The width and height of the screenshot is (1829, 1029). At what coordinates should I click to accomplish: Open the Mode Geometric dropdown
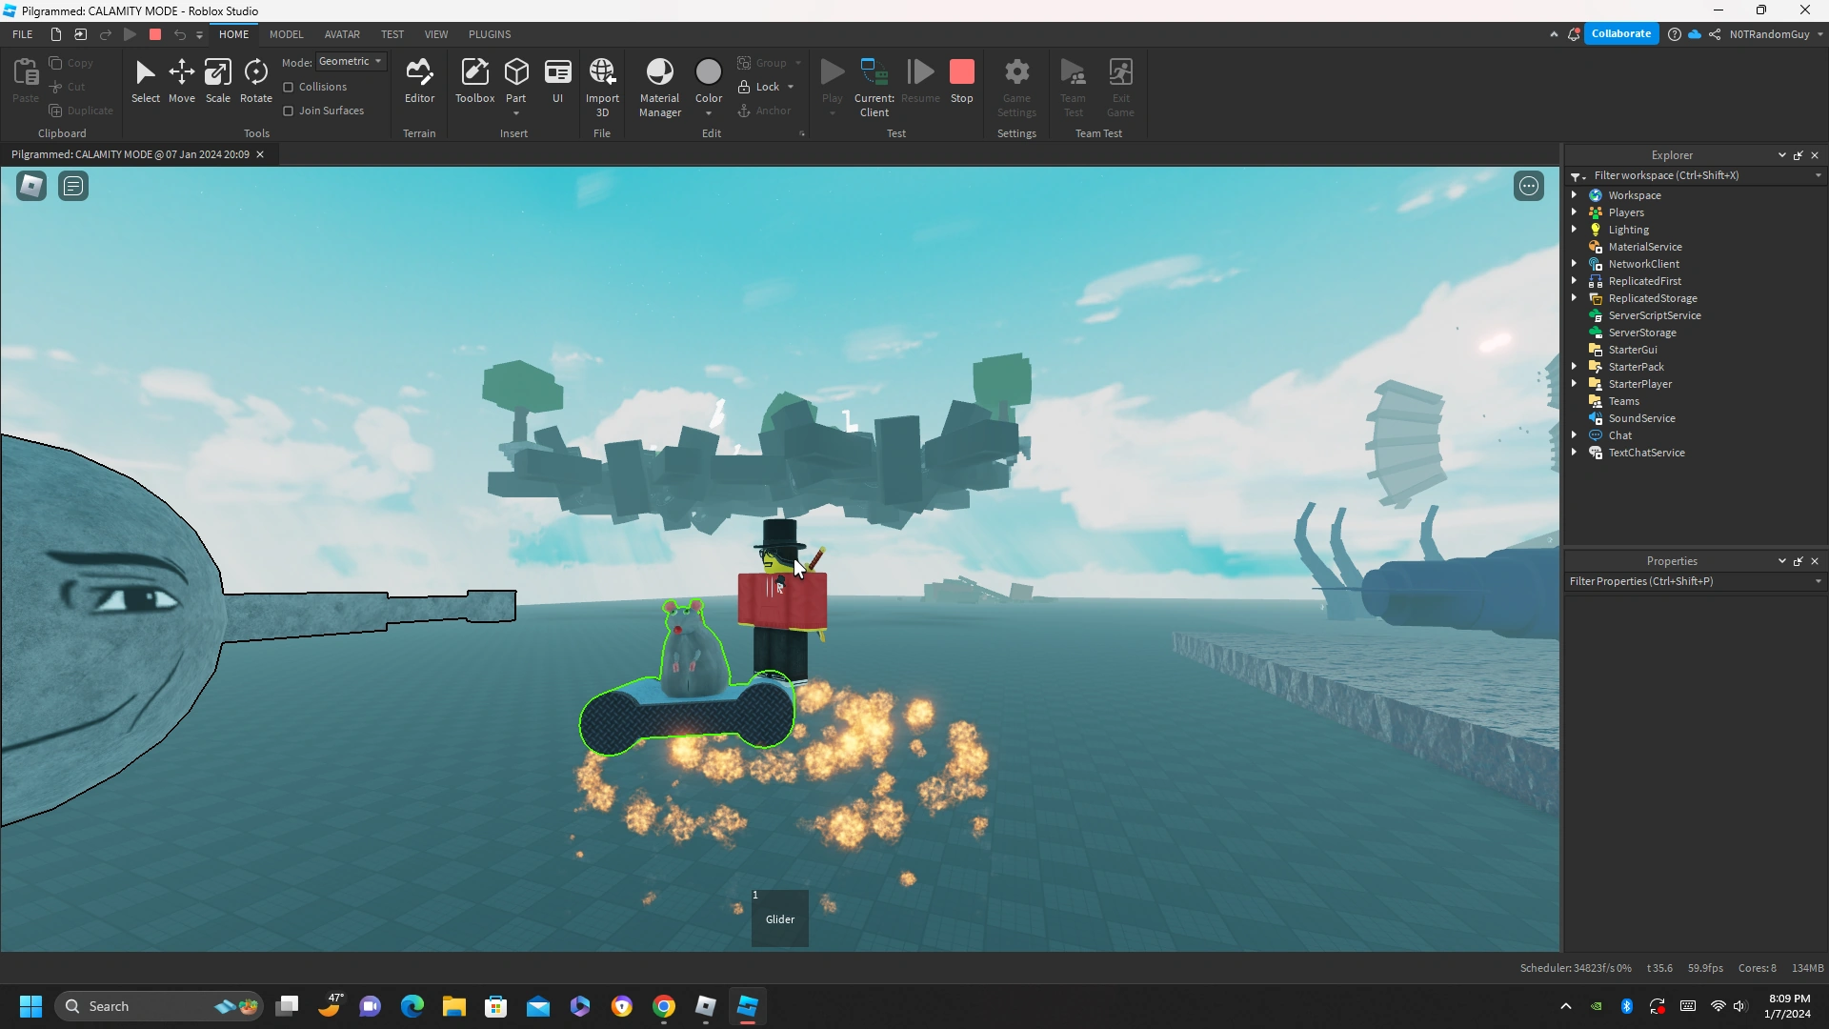tap(351, 61)
